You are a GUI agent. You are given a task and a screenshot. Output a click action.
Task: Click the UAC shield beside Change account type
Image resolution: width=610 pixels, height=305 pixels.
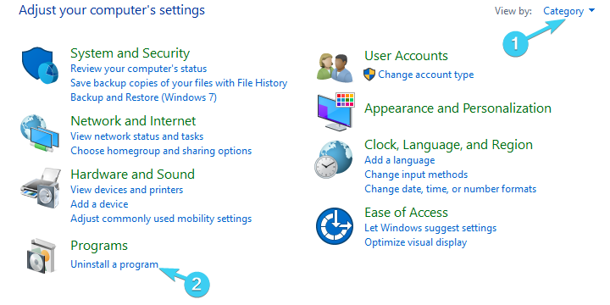click(x=369, y=75)
